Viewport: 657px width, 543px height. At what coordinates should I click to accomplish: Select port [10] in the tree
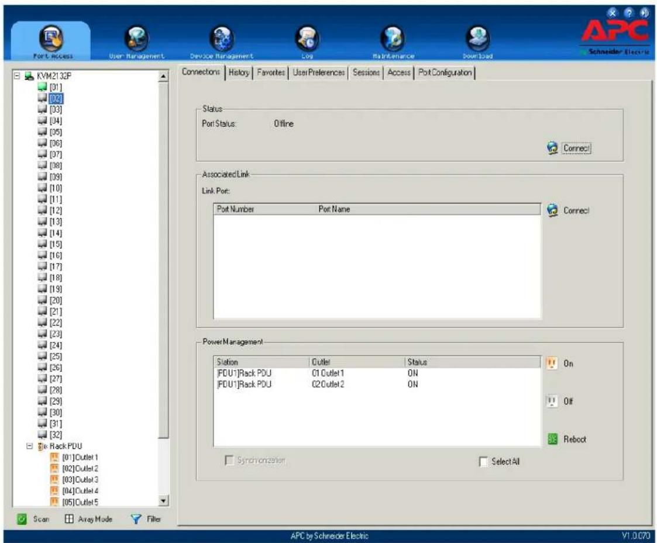pos(56,188)
